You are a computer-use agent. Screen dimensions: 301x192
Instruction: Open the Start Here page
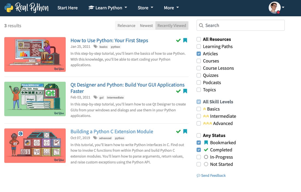click(x=68, y=8)
